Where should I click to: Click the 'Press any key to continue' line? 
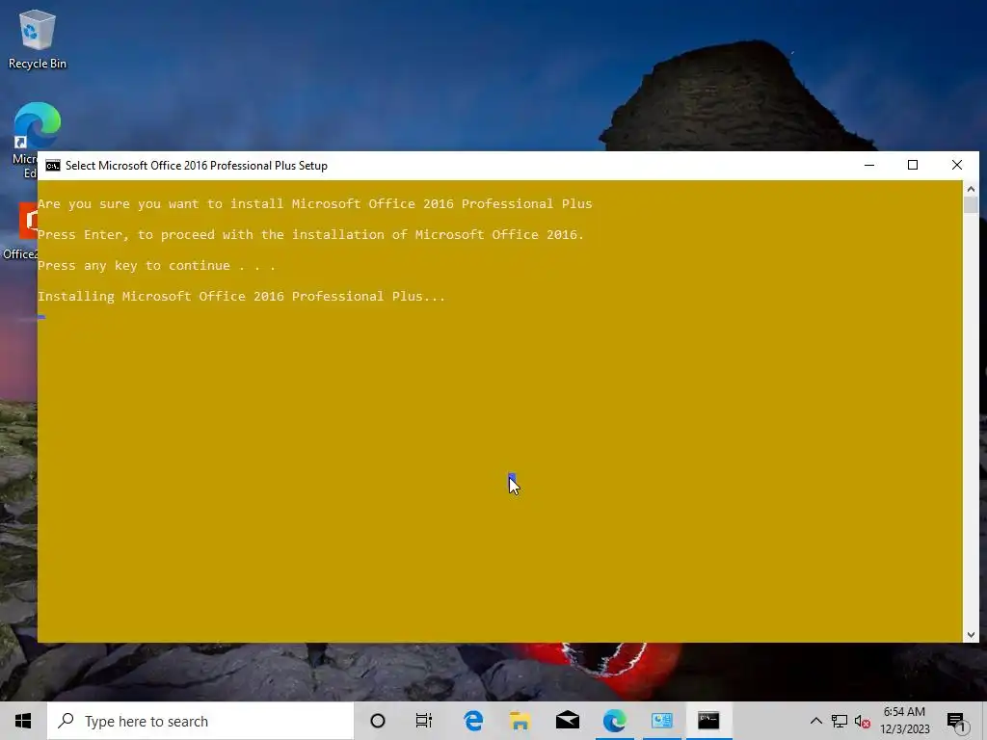pyautogui.click(x=157, y=266)
